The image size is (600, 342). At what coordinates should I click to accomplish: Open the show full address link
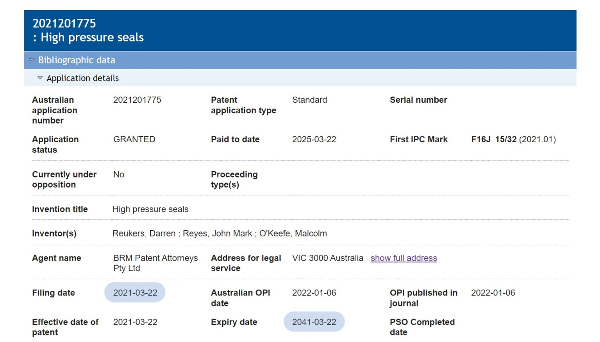[404, 258]
